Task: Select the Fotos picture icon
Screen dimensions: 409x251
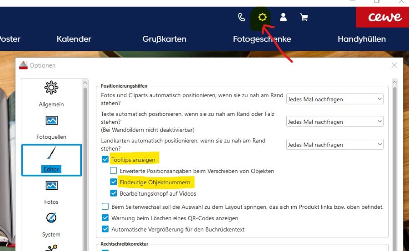Action: click(51, 186)
